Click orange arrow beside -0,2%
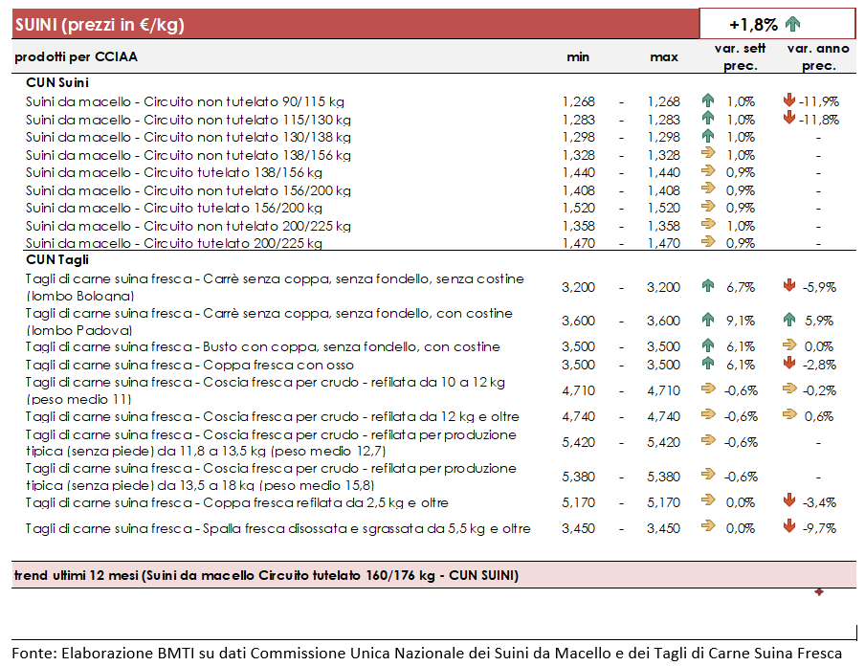The image size is (865, 666). point(789,388)
